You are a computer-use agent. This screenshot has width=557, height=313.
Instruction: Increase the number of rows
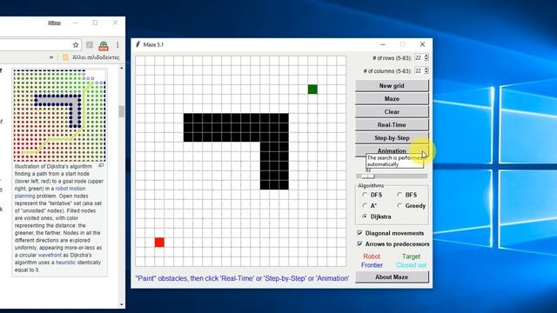tap(426, 56)
